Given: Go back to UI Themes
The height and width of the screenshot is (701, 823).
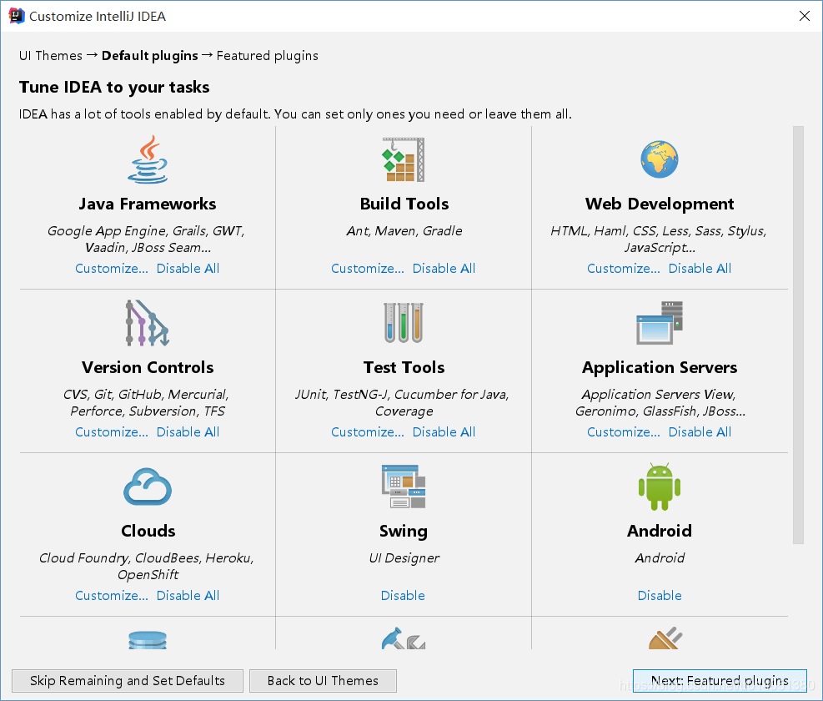Looking at the screenshot, I should point(323,681).
